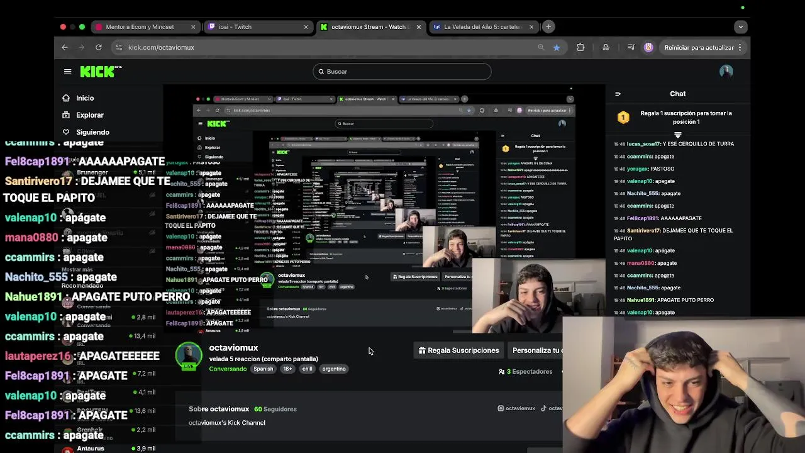Open the octaviomux Instagram link icon
This screenshot has height=453, width=805.
coord(501,408)
